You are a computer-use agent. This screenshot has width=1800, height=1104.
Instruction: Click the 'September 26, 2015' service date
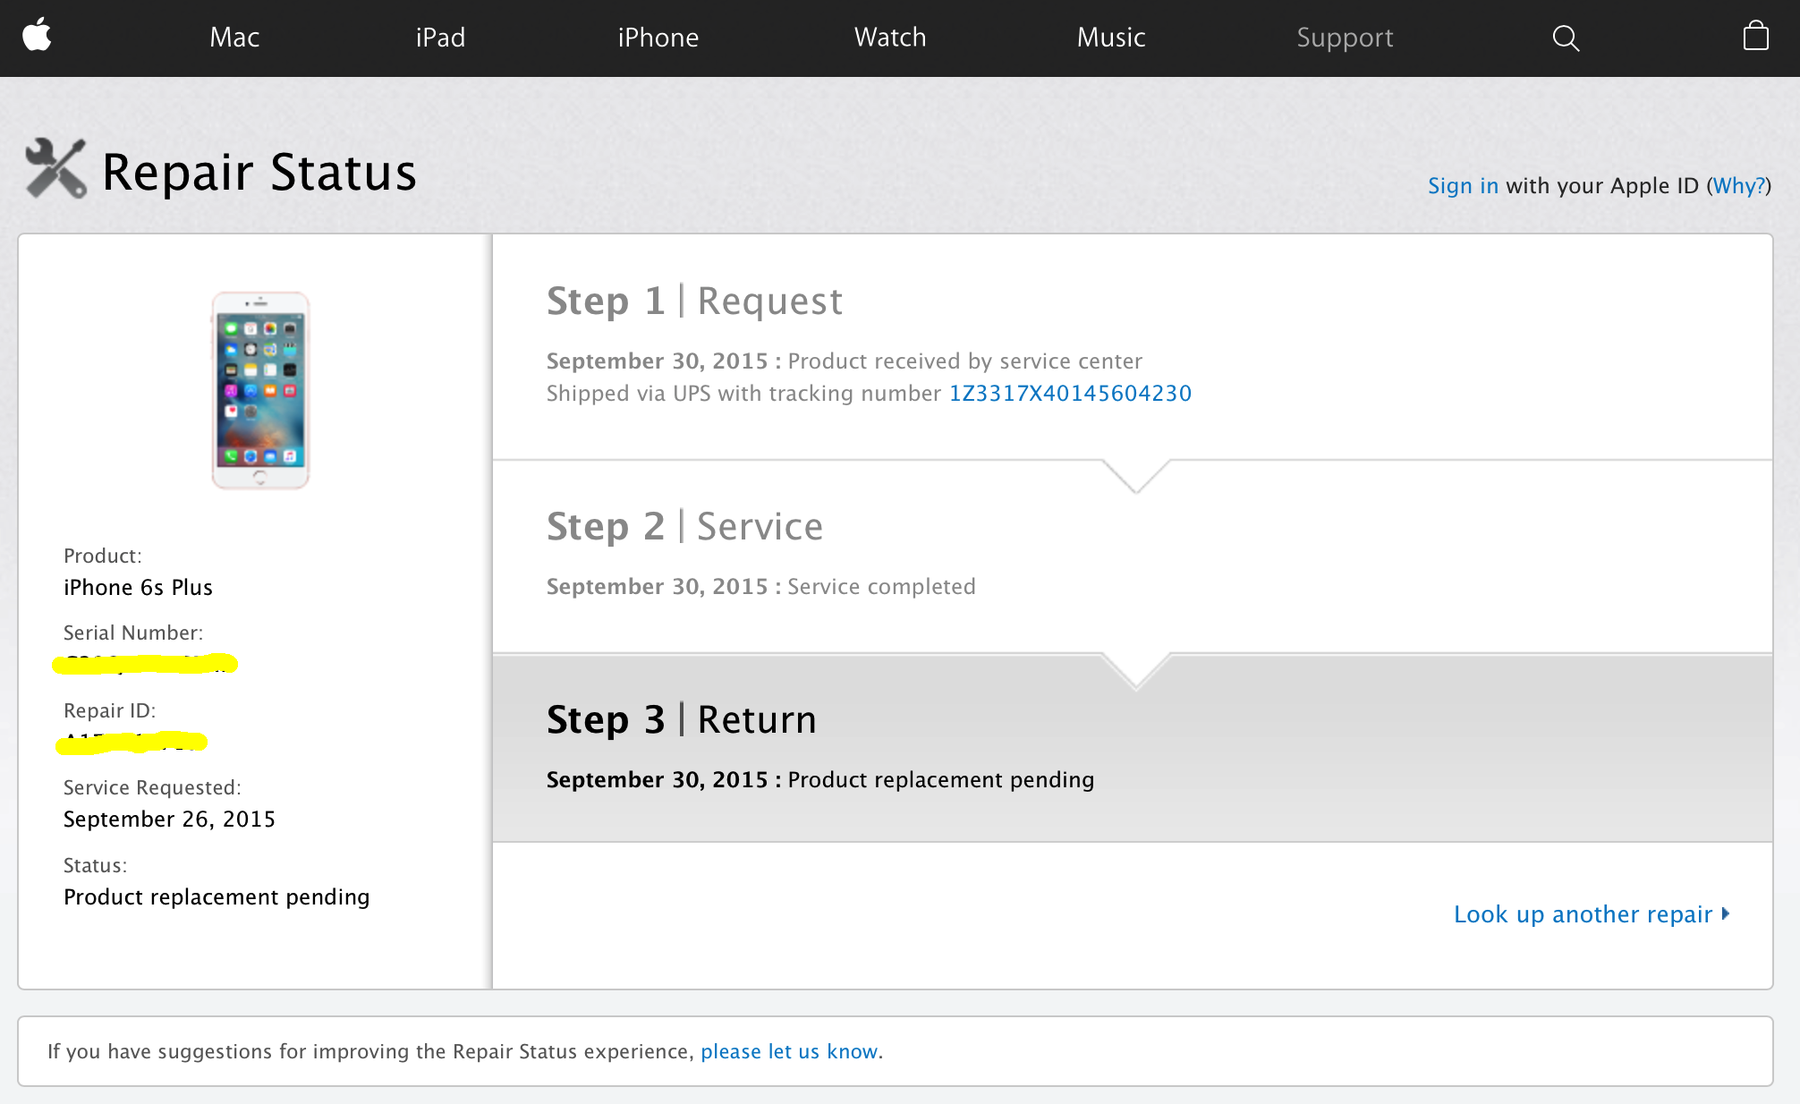169,820
